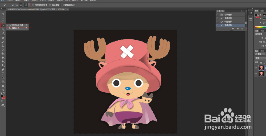Select the Zoom tool
The image size is (266, 136).
[x=3, y=90]
